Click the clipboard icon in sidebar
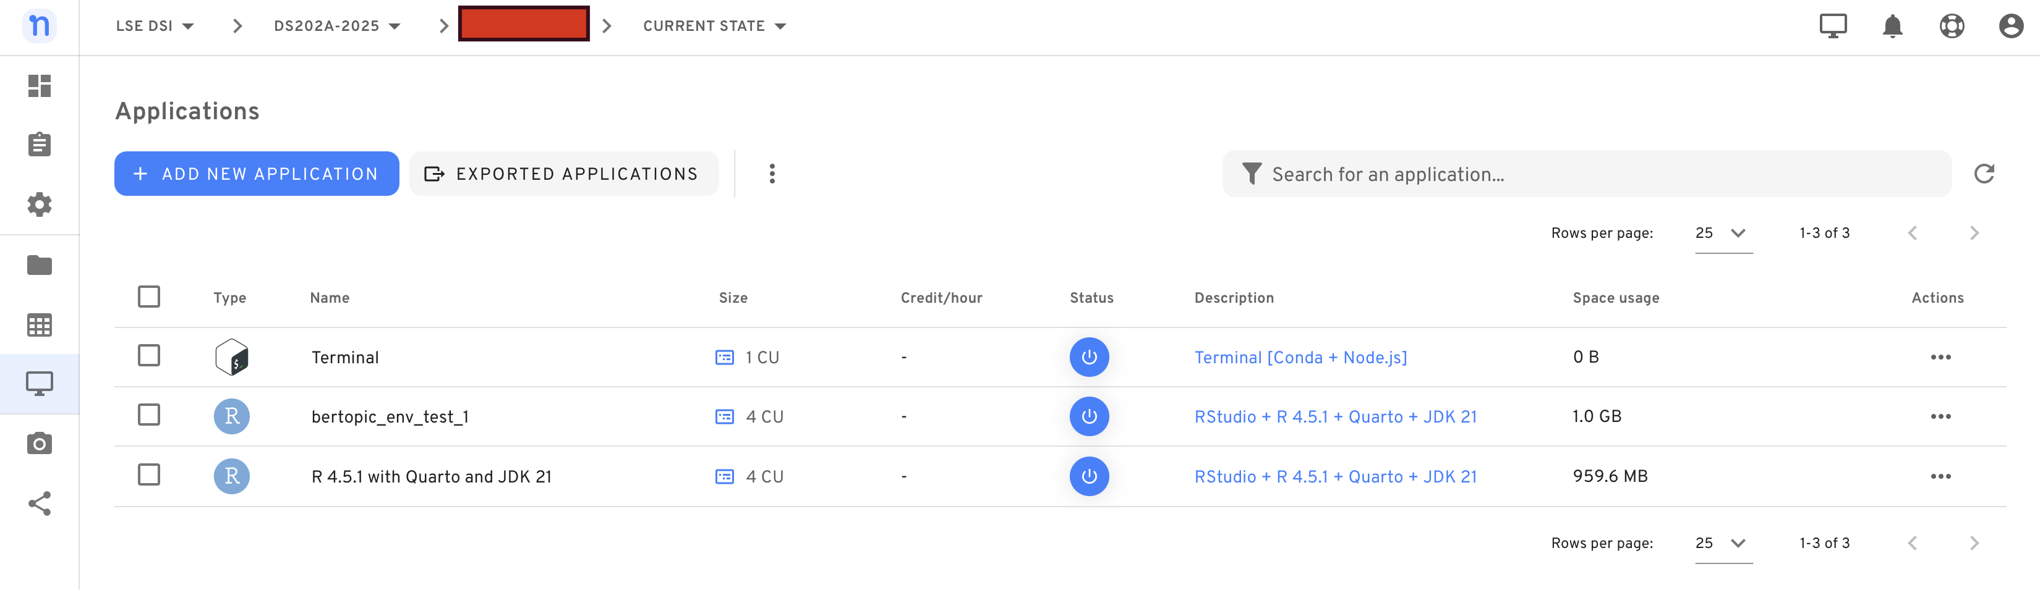Viewport: 2040px width, 590px height. [39, 145]
